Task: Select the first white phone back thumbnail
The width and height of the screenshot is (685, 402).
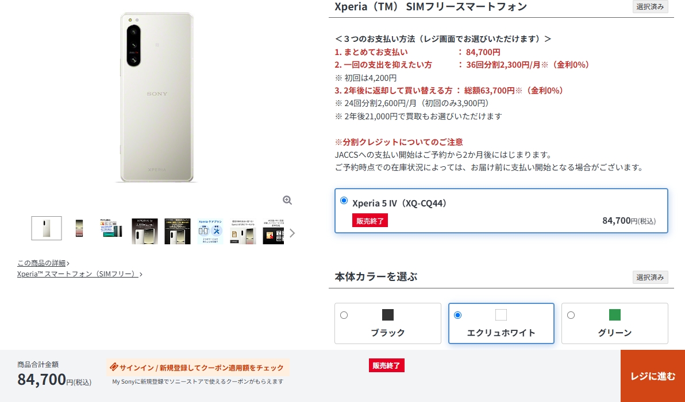Action: tap(47, 228)
